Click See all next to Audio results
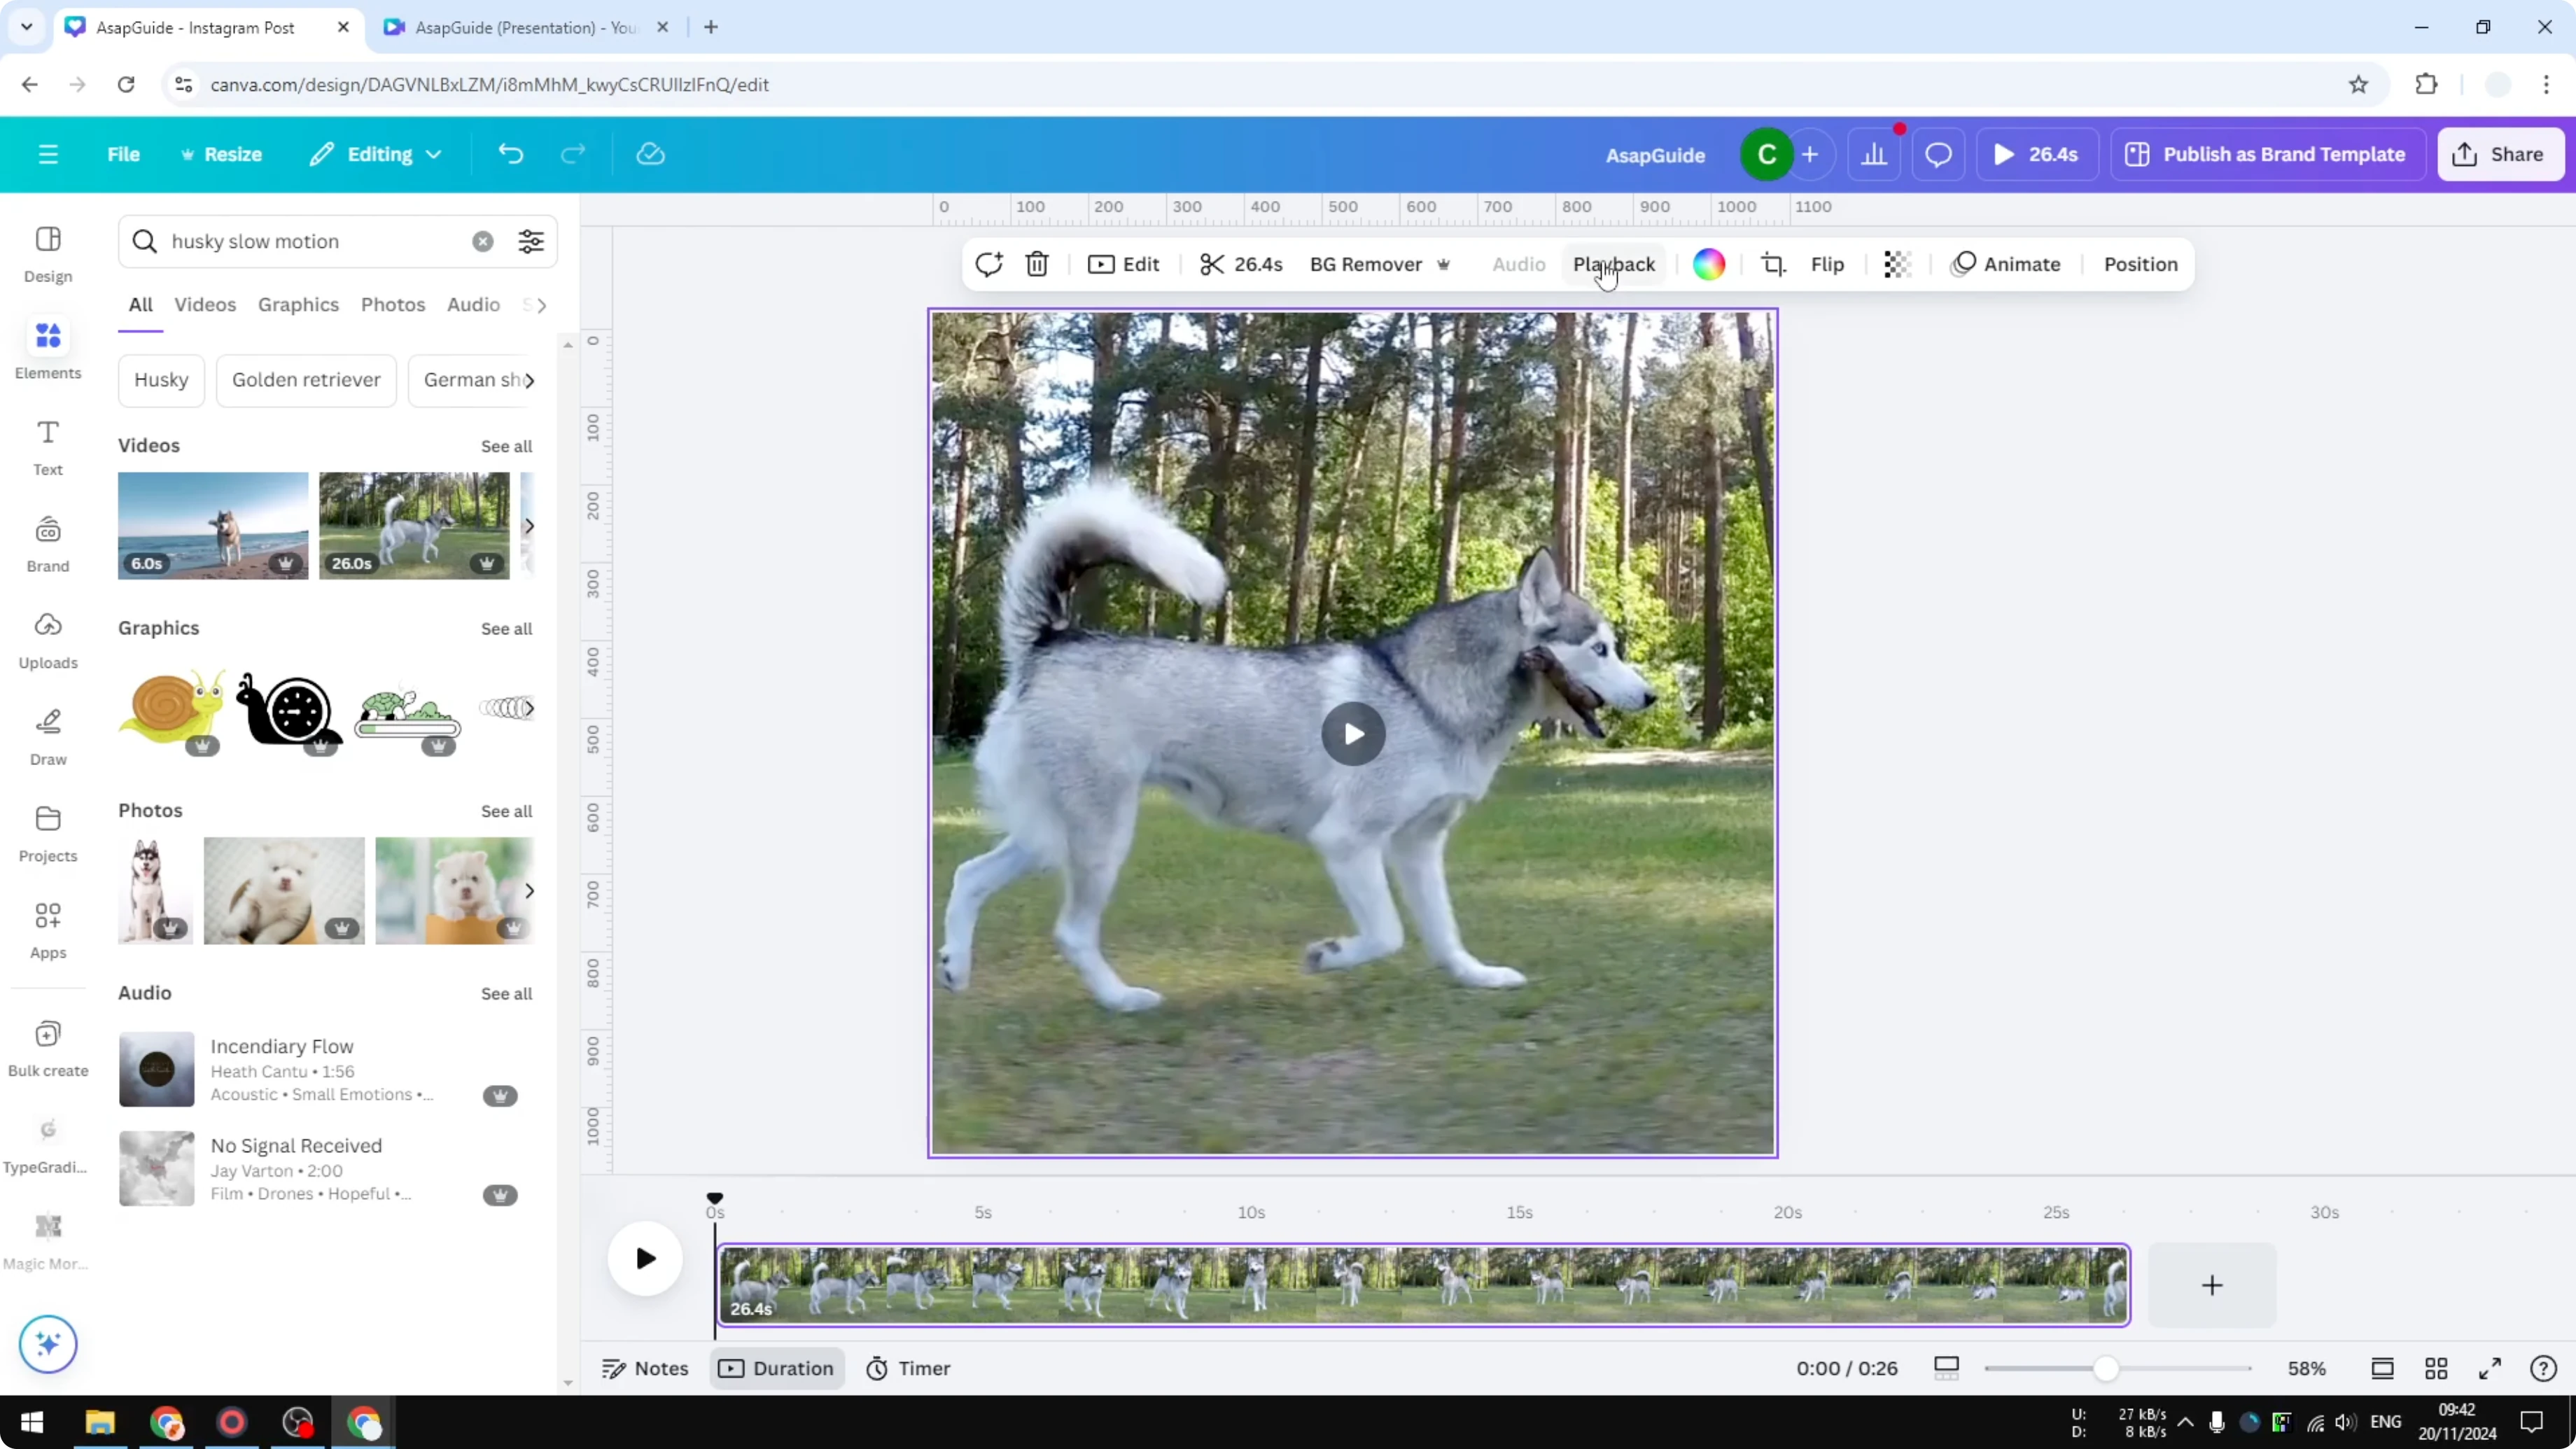The width and height of the screenshot is (2576, 1449). point(506,993)
